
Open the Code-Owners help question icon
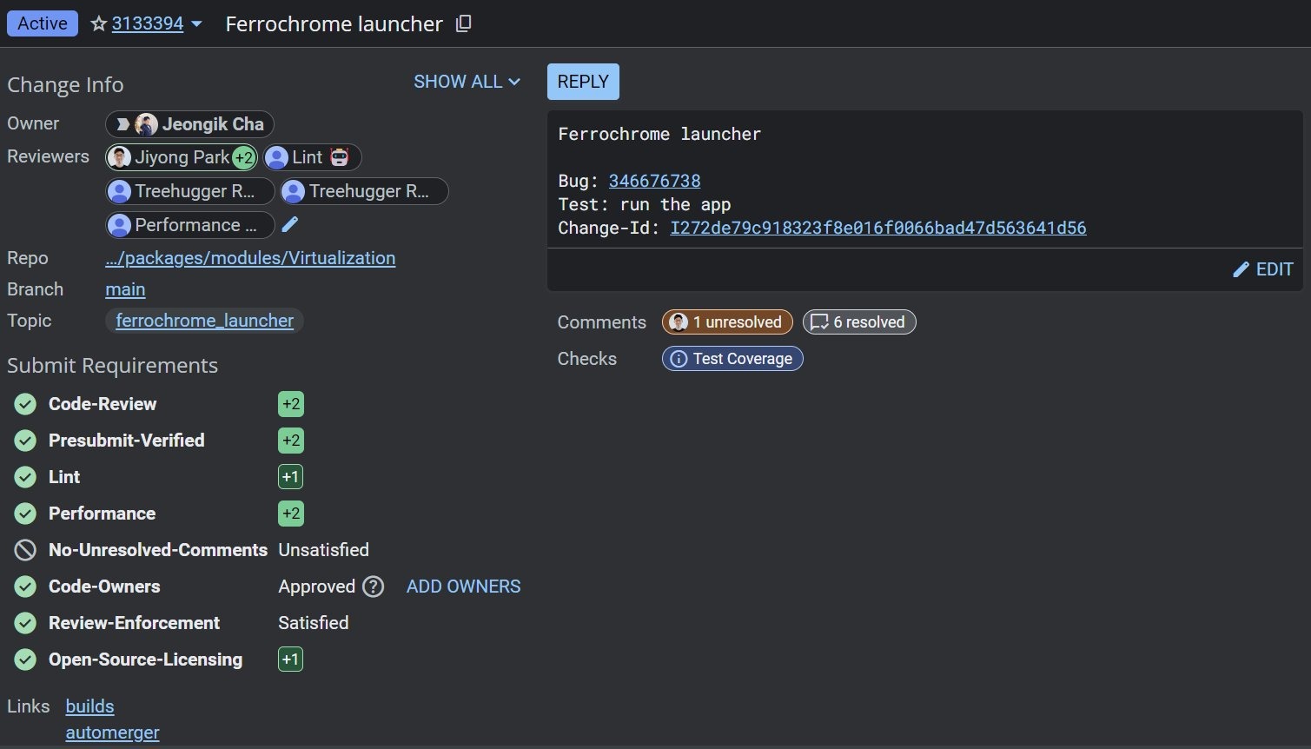point(373,587)
